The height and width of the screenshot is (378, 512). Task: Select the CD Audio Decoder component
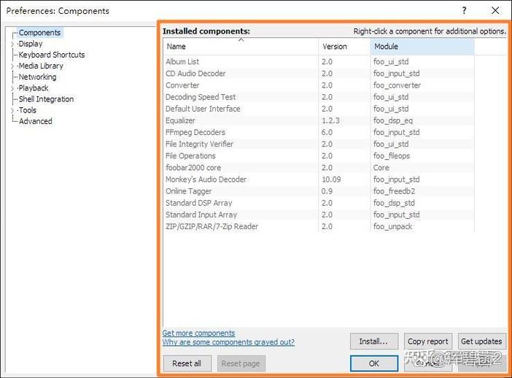click(x=319, y=73)
